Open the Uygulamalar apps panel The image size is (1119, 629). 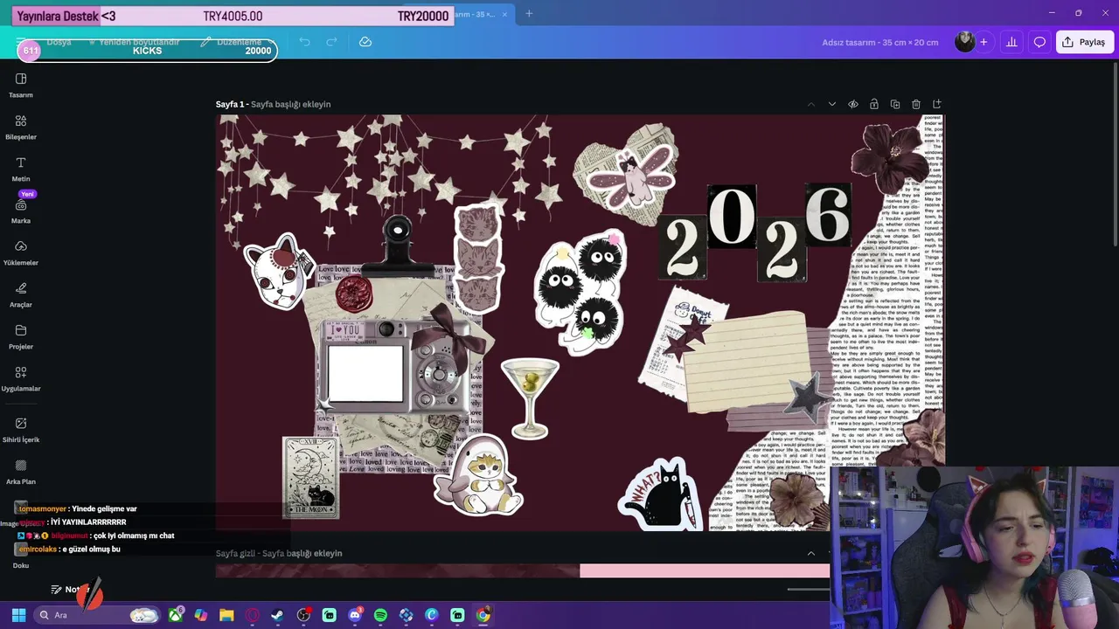click(x=21, y=378)
